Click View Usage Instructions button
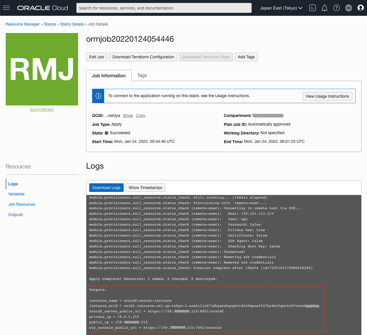This screenshot has height=335, width=367. click(327, 96)
